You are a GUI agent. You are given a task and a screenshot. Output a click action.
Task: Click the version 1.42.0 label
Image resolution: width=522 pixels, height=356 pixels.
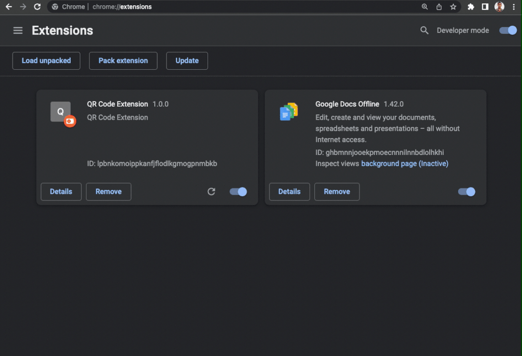pyautogui.click(x=393, y=104)
